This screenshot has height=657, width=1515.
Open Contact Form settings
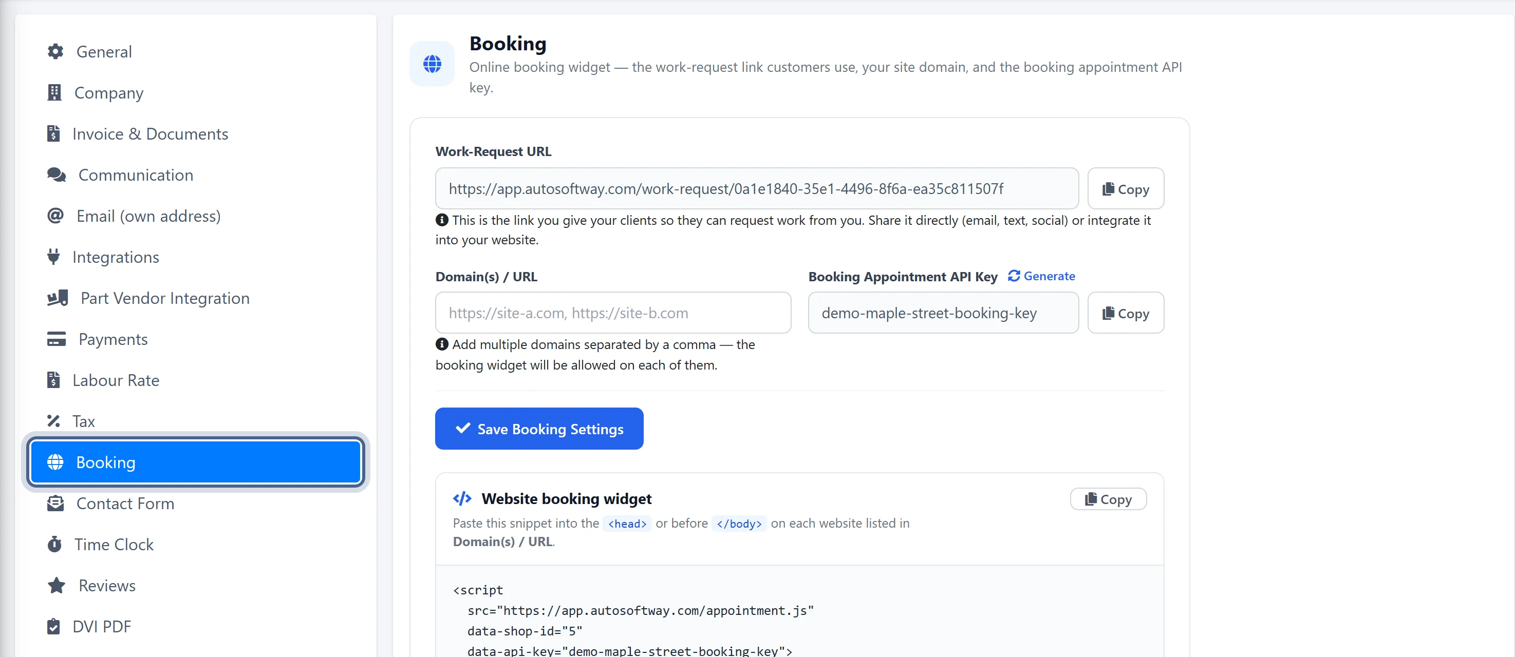tap(195, 504)
